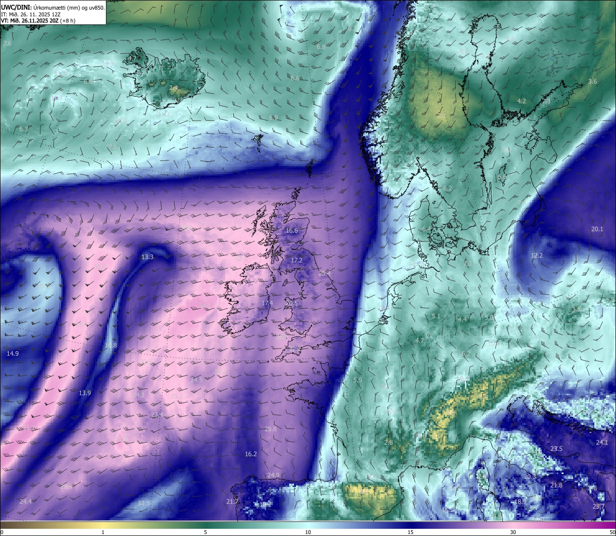Image resolution: width=616 pixels, height=536 pixels.
Task: Click the 13.9 value label
Action: click(x=85, y=393)
